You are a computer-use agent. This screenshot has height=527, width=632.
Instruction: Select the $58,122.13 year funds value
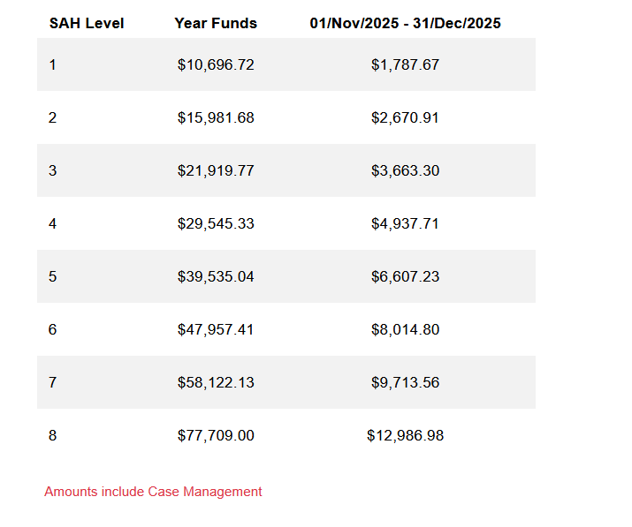pos(216,382)
